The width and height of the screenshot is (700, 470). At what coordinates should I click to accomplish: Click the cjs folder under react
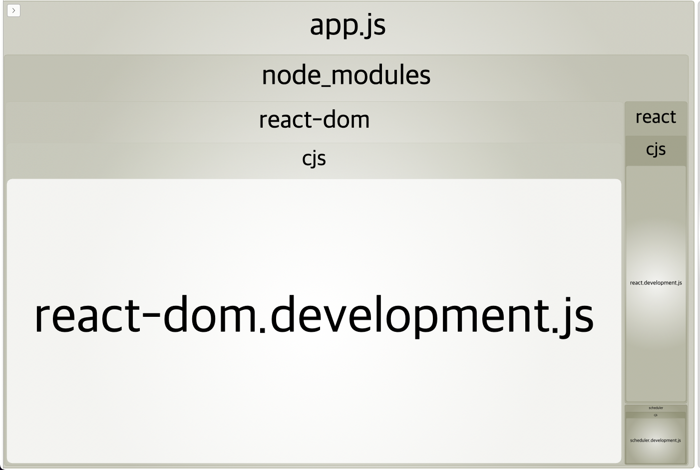click(x=656, y=150)
